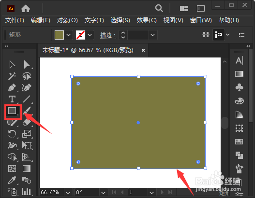The height and width of the screenshot is (198, 255).
Task: Open the Color Guide panel icon
Action: [239, 114]
